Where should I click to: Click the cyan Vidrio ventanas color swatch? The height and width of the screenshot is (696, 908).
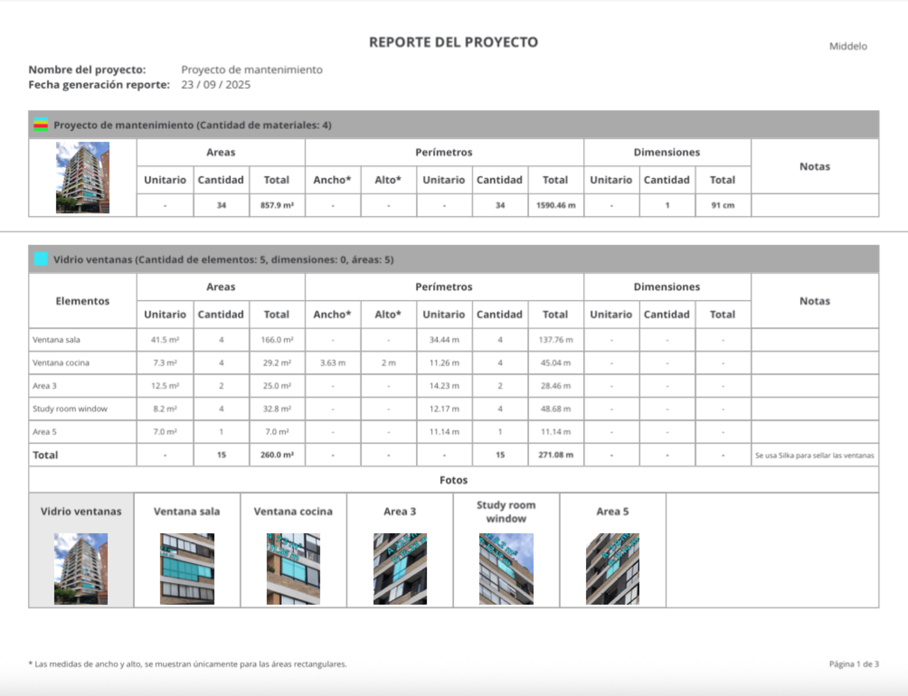(x=40, y=259)
